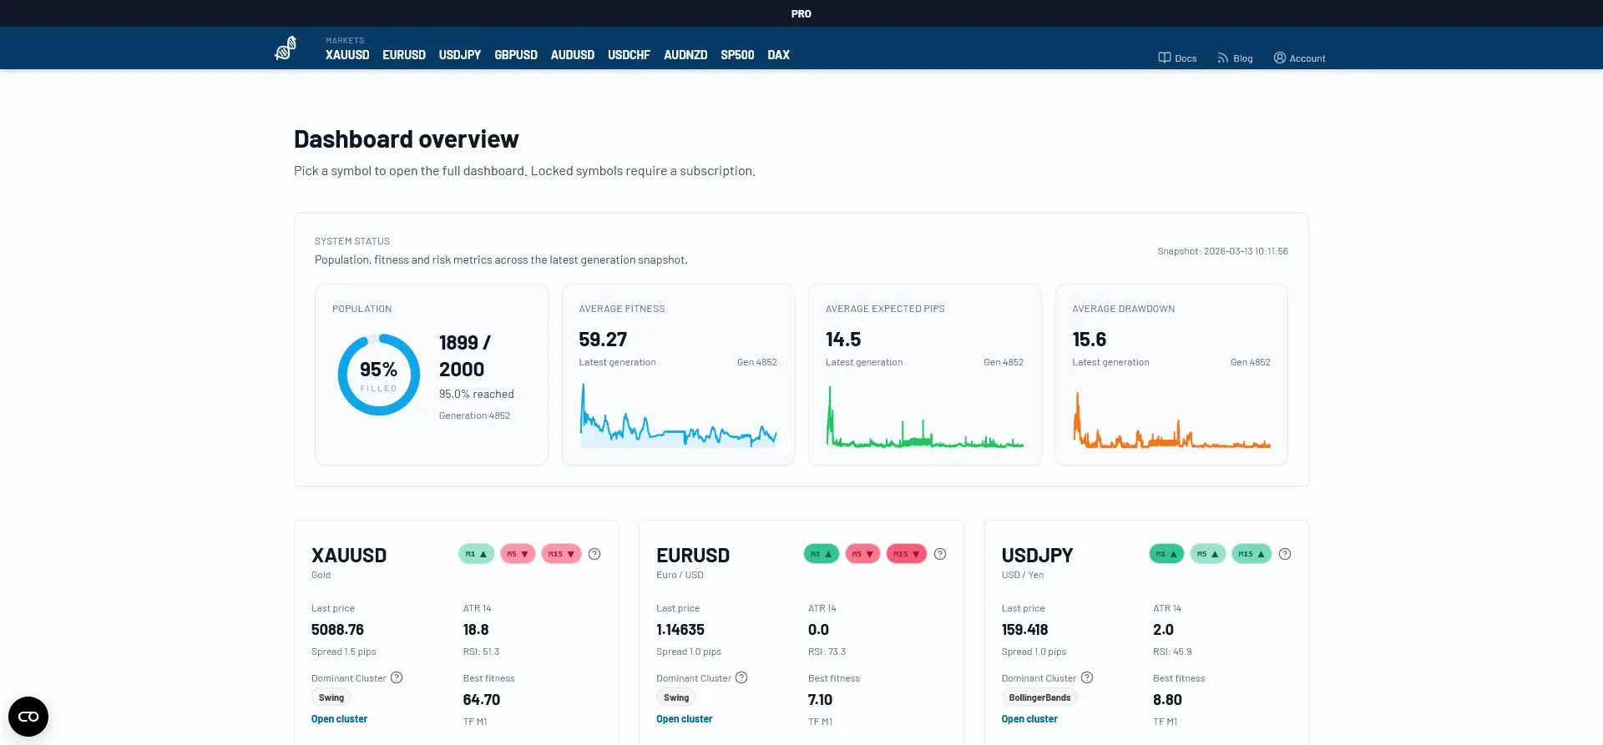
Task: Click the USDJPY card help question icon
Action: 1285,554
